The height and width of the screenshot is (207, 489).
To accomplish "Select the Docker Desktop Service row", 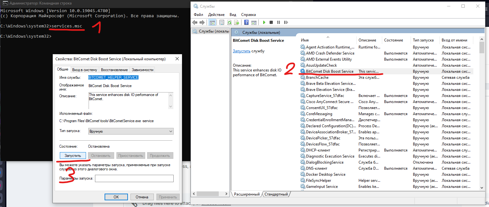I will pyautogui.click(x=326, y=174).
